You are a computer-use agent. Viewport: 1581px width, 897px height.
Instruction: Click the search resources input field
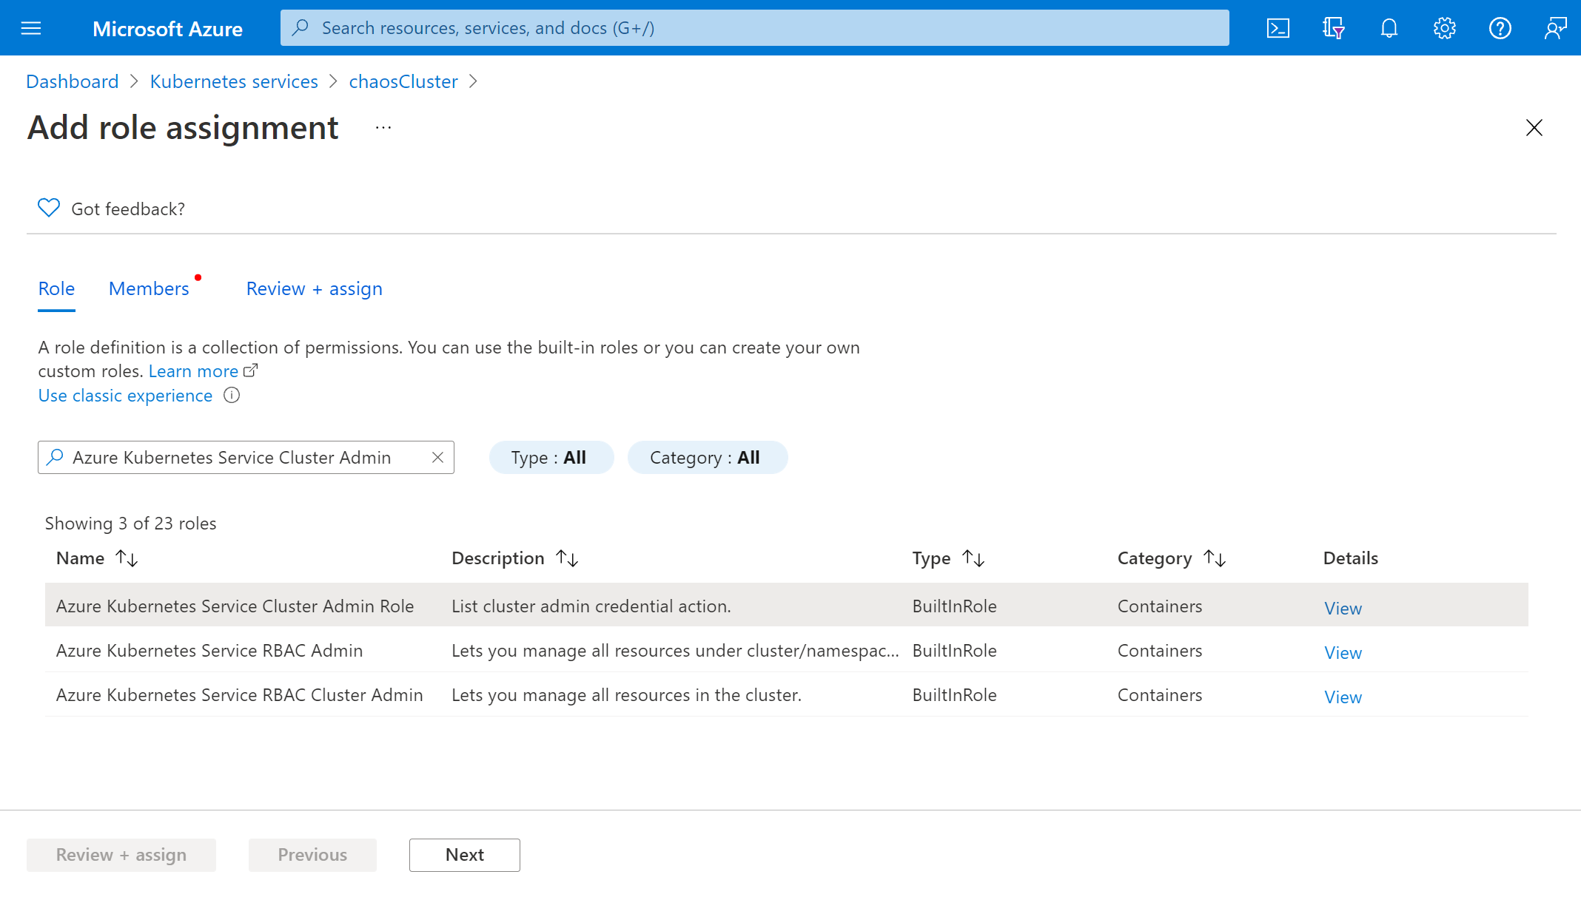[x=755, y=27]
